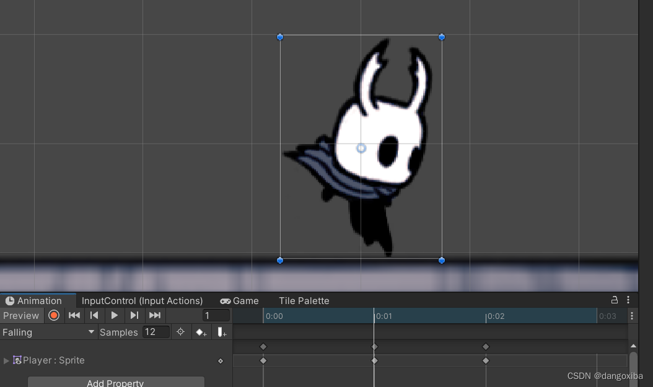Play the Falling animation clip

(114, 315)
